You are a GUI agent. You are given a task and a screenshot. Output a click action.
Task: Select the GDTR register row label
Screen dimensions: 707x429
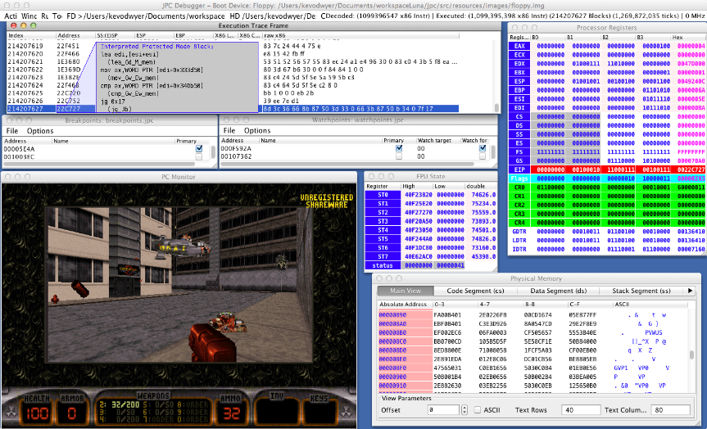(x=519, y=232)
